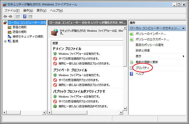This screenshot has height=124, width=189.
Task: Open the blue Help toolbar icon
Action: [x=25, y=16]
